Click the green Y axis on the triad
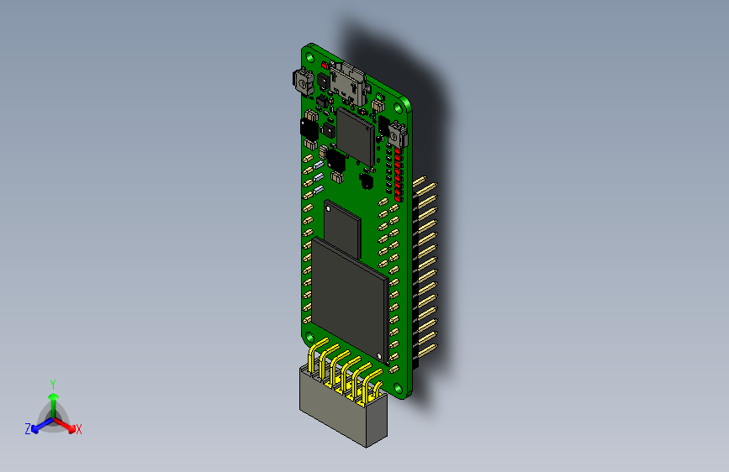The image size is (729, 472). click(x=53, y=405)
